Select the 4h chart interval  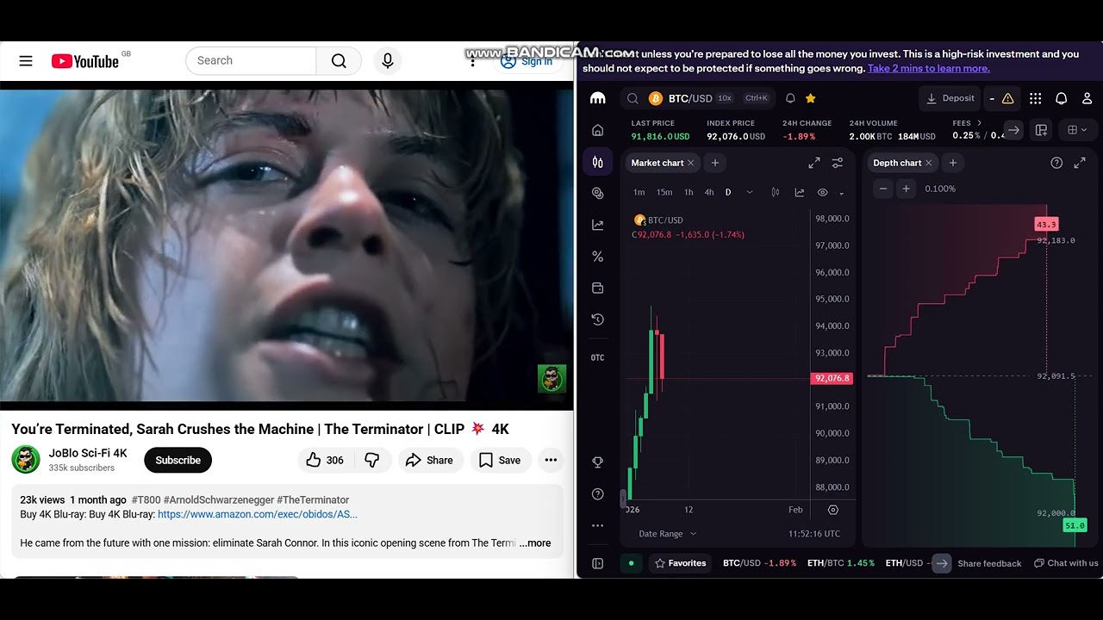coord(709,192)
